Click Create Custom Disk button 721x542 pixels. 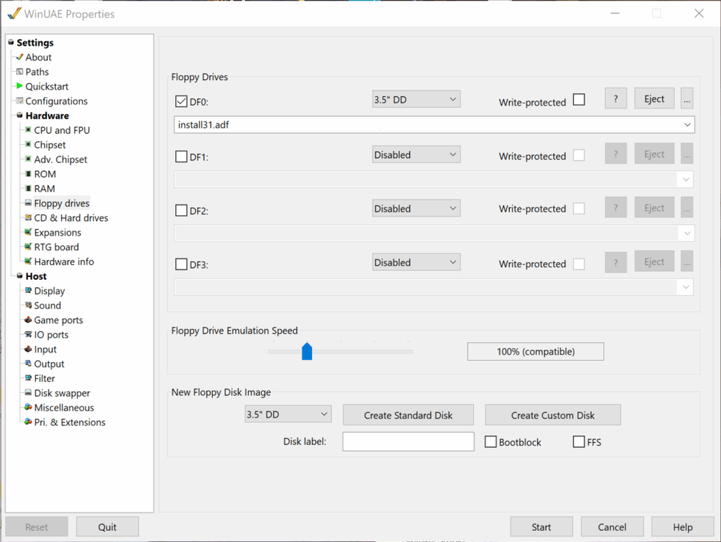[553, 415]
